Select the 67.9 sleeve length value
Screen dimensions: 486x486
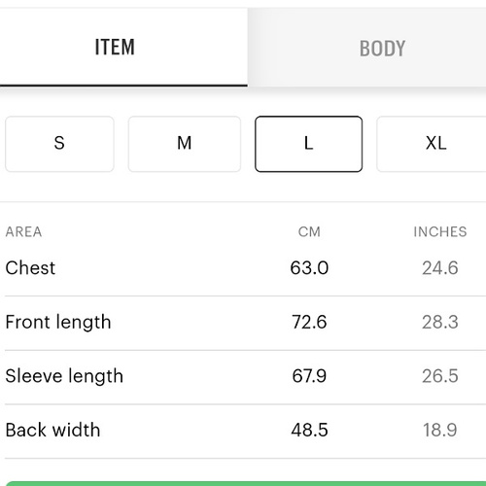(309, 376)
